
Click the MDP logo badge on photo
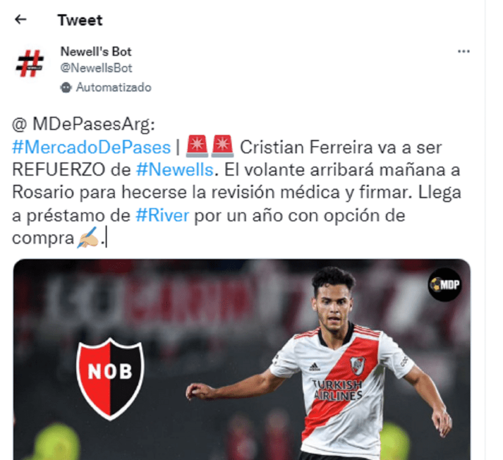pos(445,285)
